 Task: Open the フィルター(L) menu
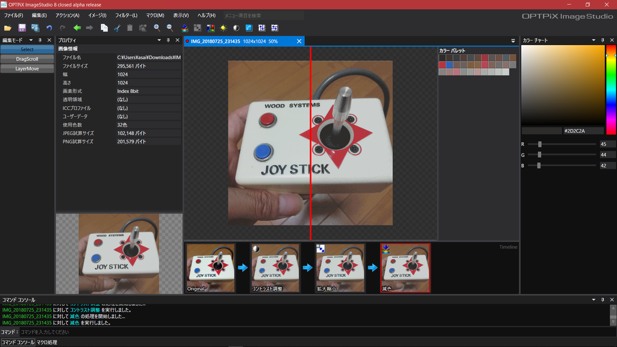pyautogui.click(x=126, y=15)
